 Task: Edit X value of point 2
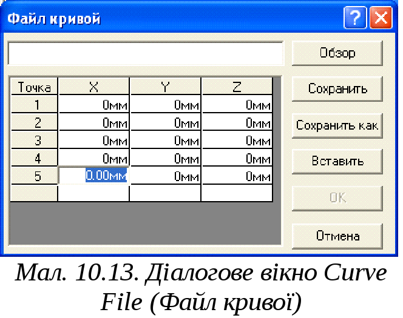[94, 122]
